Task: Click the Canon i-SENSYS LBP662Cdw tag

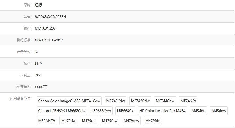Action: (x=62, y=111)
